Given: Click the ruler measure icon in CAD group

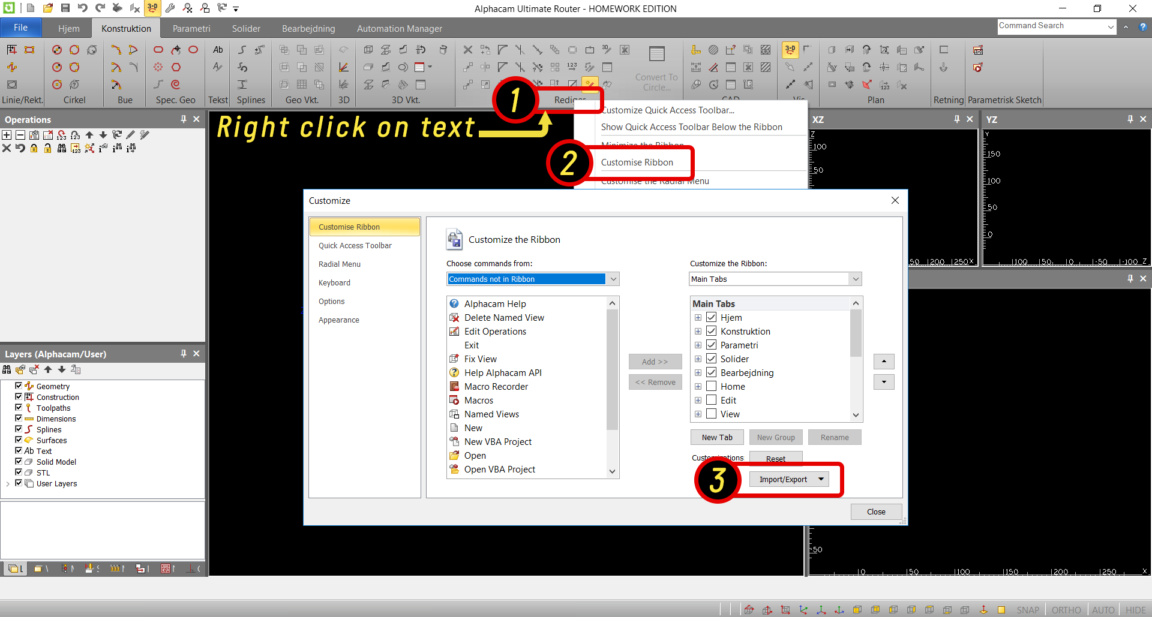Looking at the screenshot, I should click(696, 50).
